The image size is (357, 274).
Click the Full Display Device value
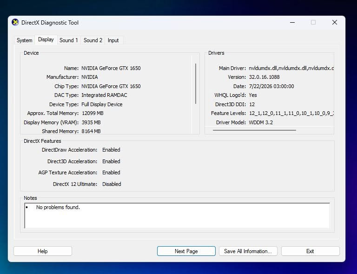(x=102, y=104)
